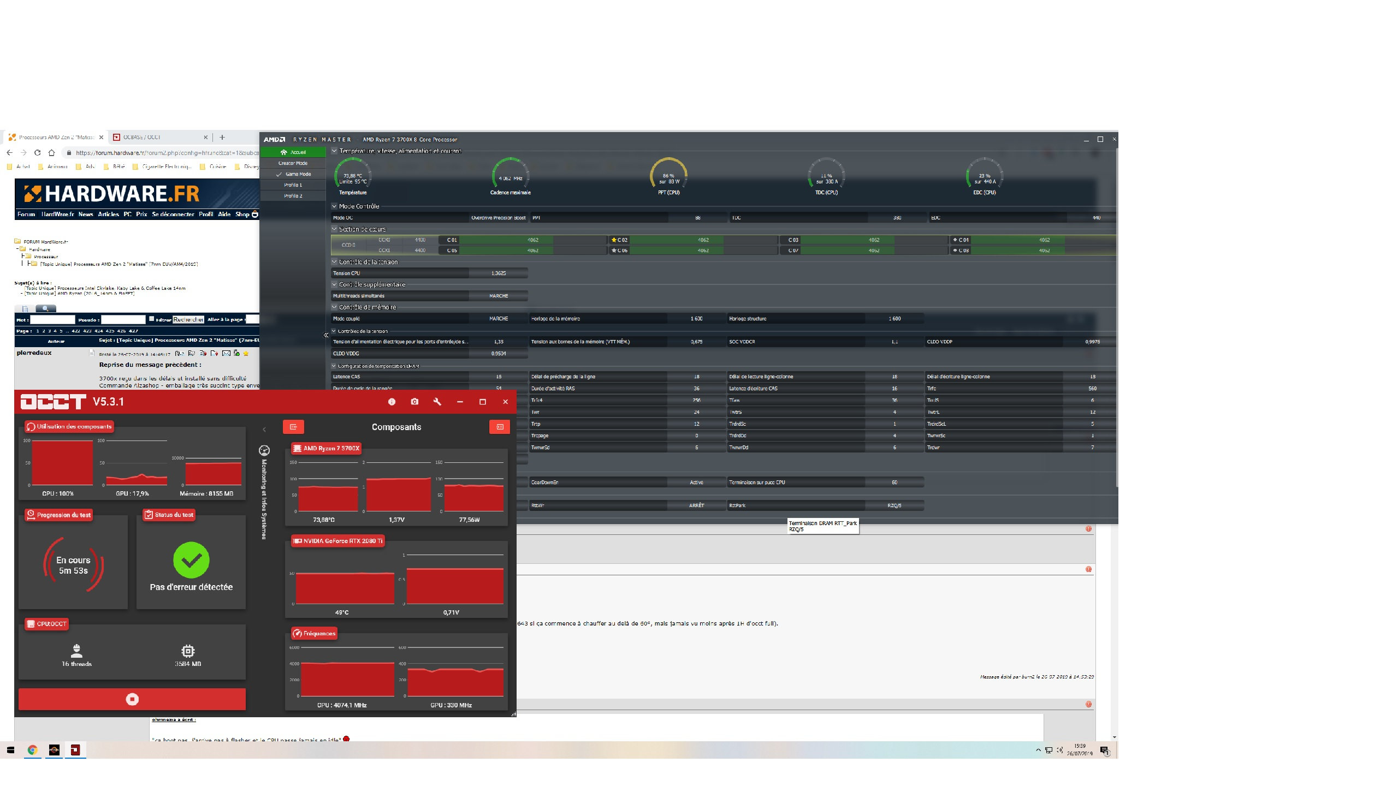Click the grey star on core C 06

coord(614,251)
